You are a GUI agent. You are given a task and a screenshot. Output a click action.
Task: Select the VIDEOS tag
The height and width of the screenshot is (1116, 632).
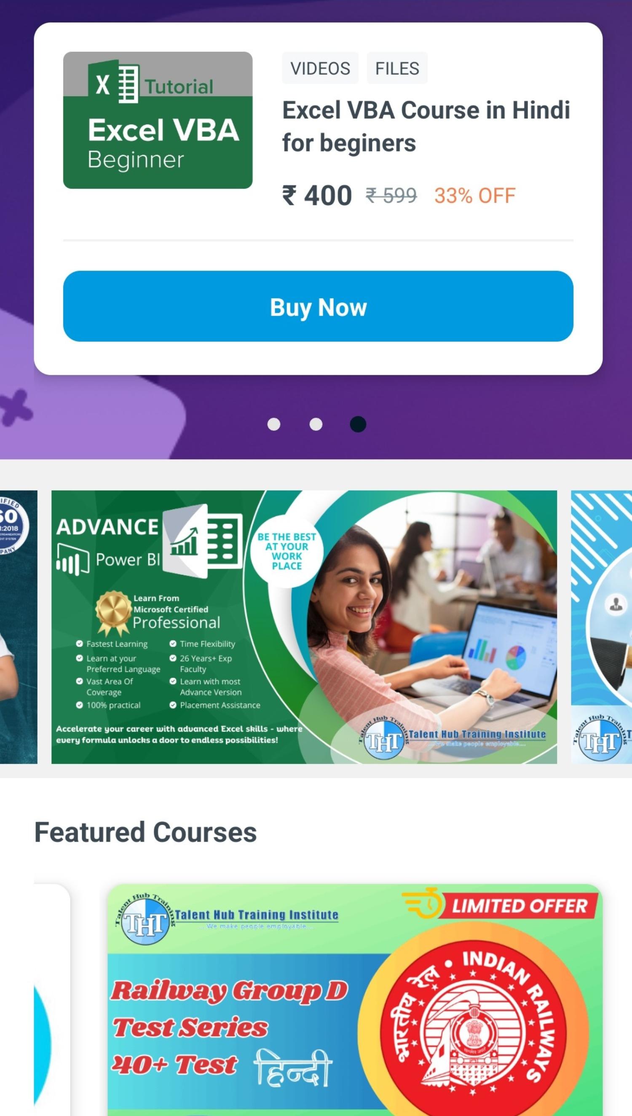pos(320,68)
